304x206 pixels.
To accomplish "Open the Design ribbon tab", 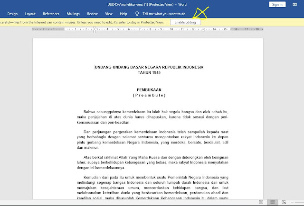I will click(x=12, y=14).
